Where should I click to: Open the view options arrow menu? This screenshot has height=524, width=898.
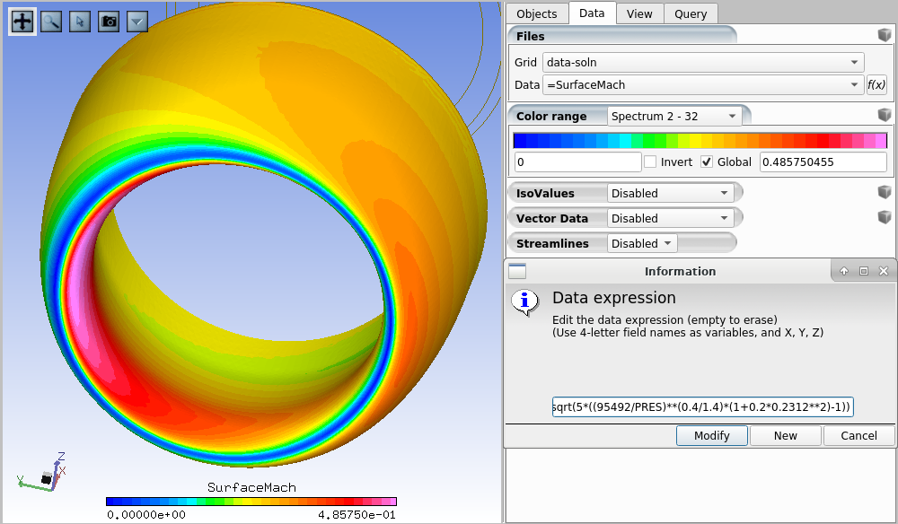pyautogui.click(x=136, y=22)
